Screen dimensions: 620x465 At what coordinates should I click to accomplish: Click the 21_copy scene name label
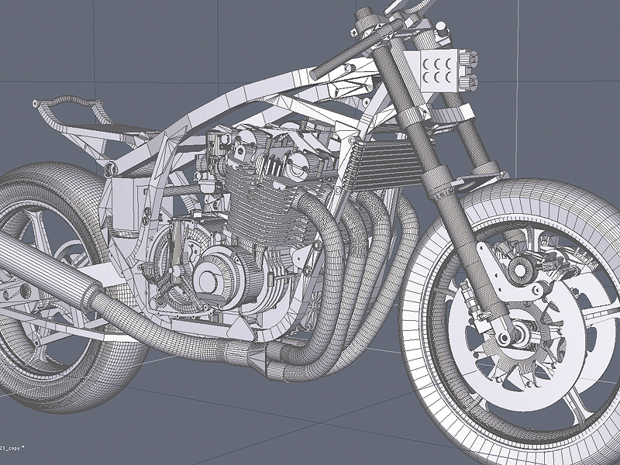12,448
